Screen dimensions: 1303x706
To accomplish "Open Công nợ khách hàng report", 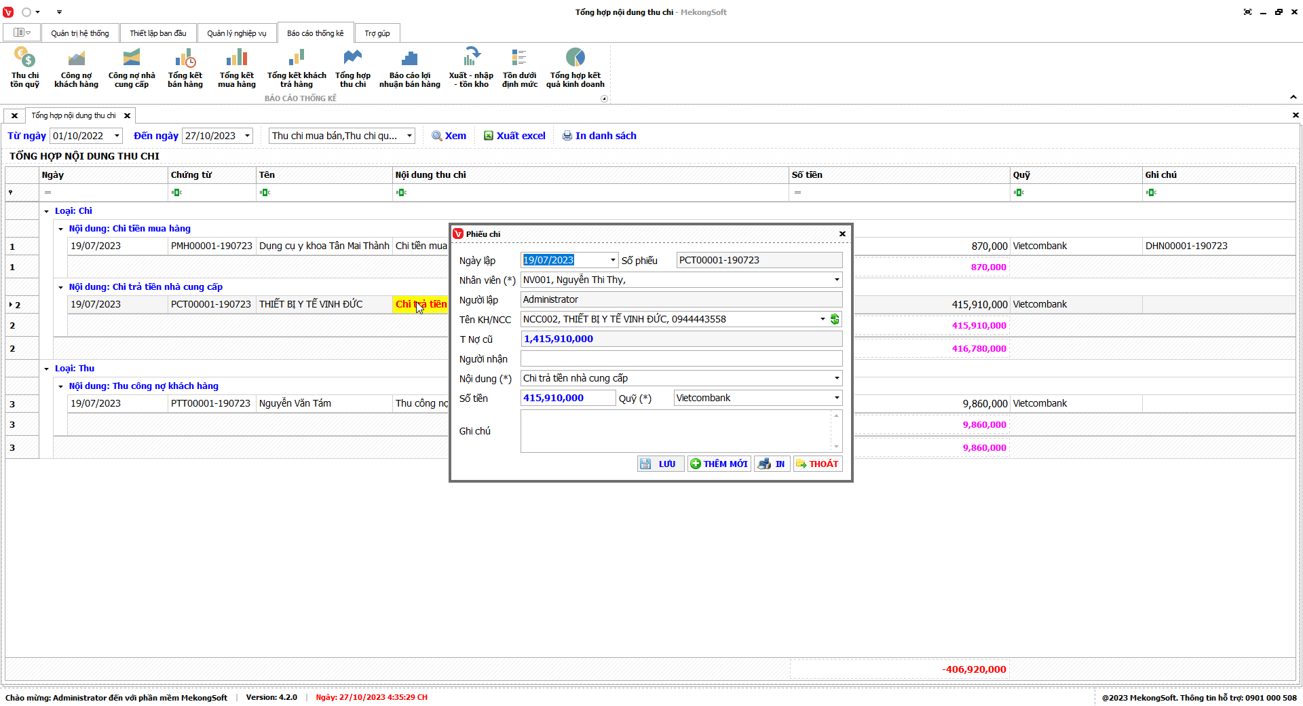I will (76, 67).
